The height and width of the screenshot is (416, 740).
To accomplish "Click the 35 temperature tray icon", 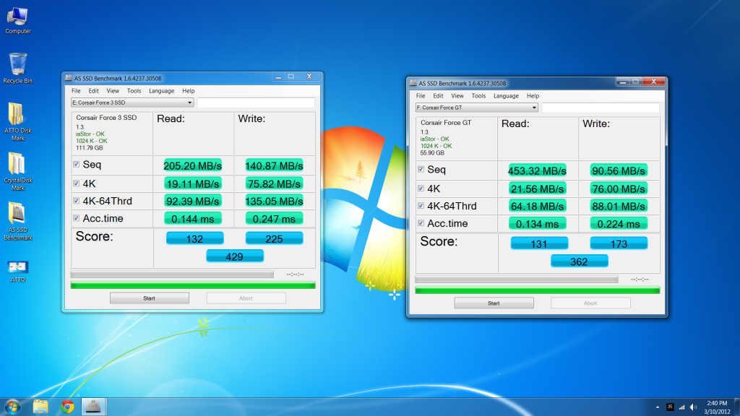I will click(670, 407).
